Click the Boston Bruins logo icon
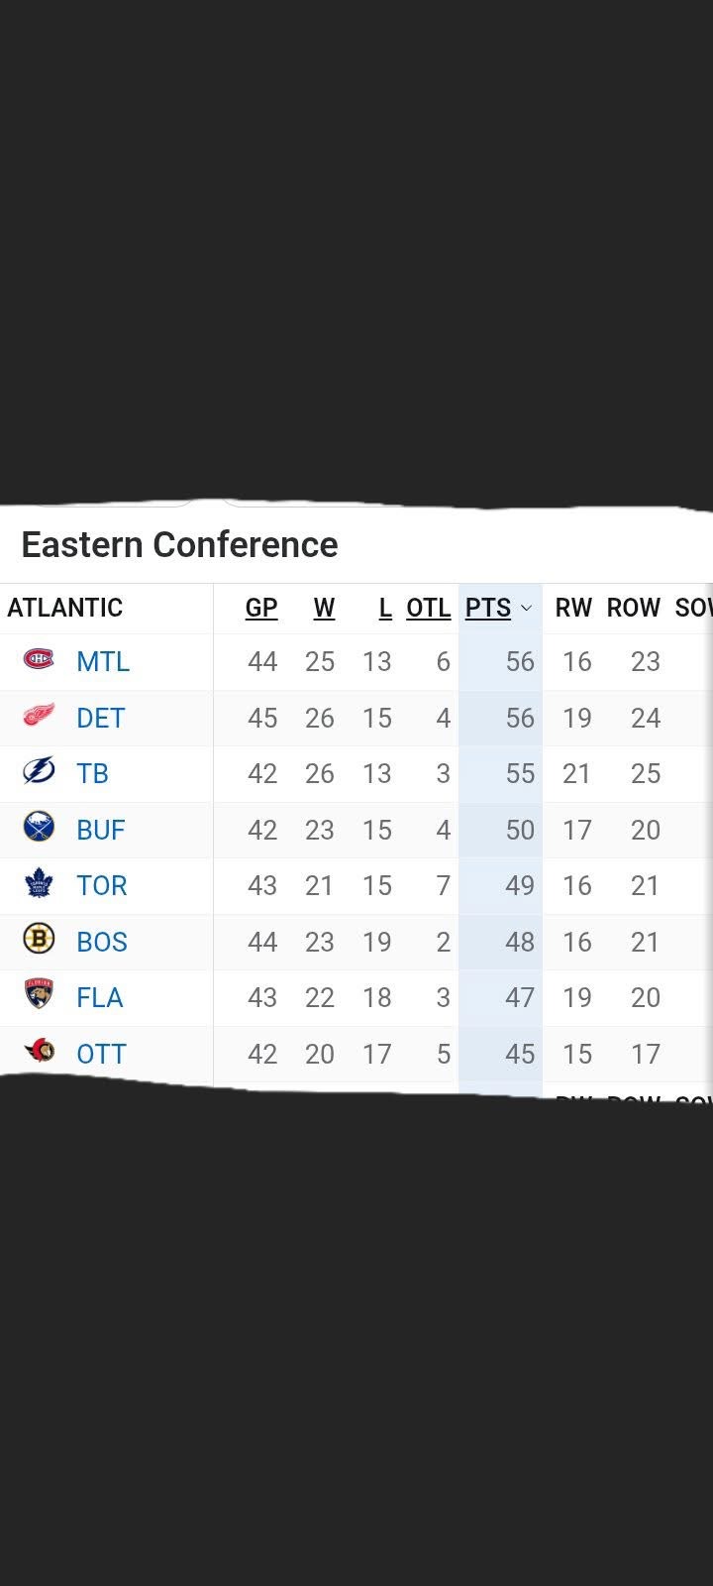 click(39, 940)
